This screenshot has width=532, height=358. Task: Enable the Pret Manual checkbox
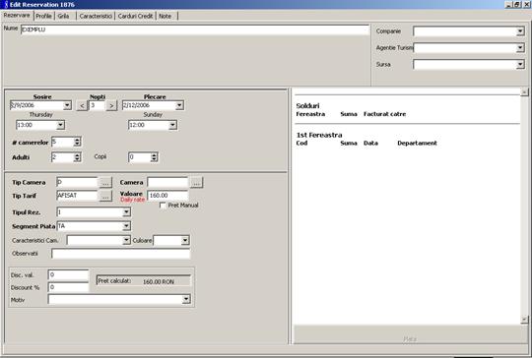[x=163, y=206]
